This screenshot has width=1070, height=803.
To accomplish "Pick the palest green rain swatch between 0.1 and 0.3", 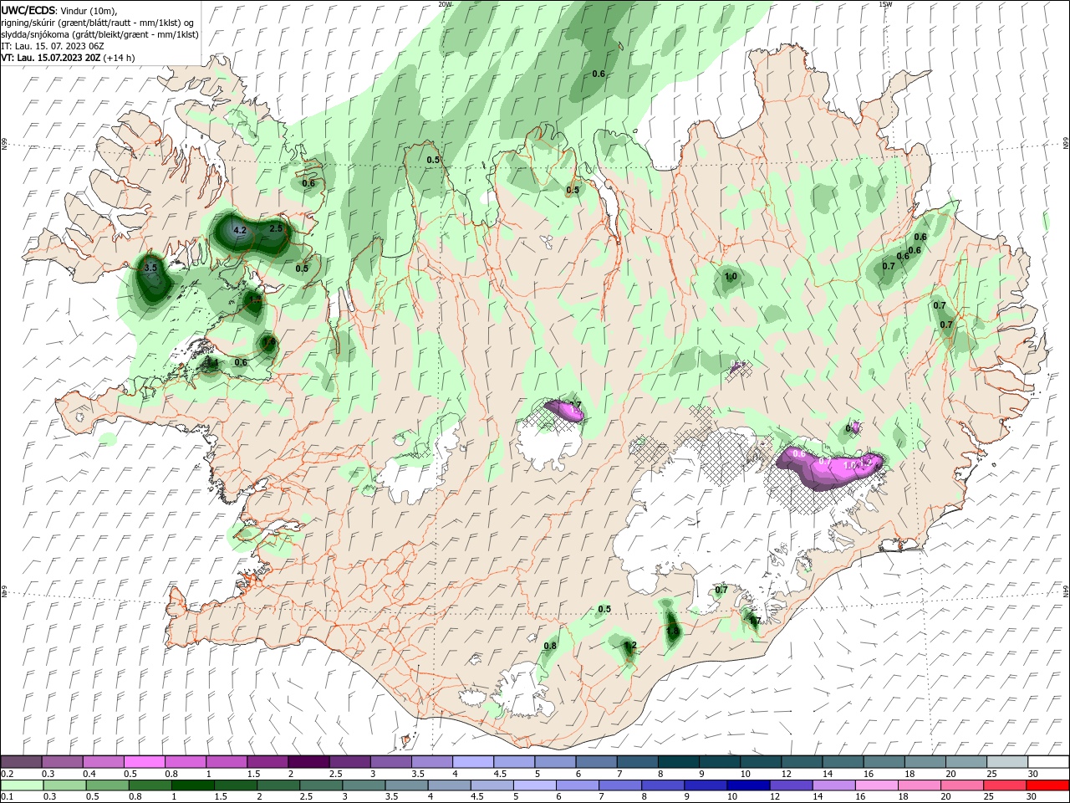I will [21, 785].
